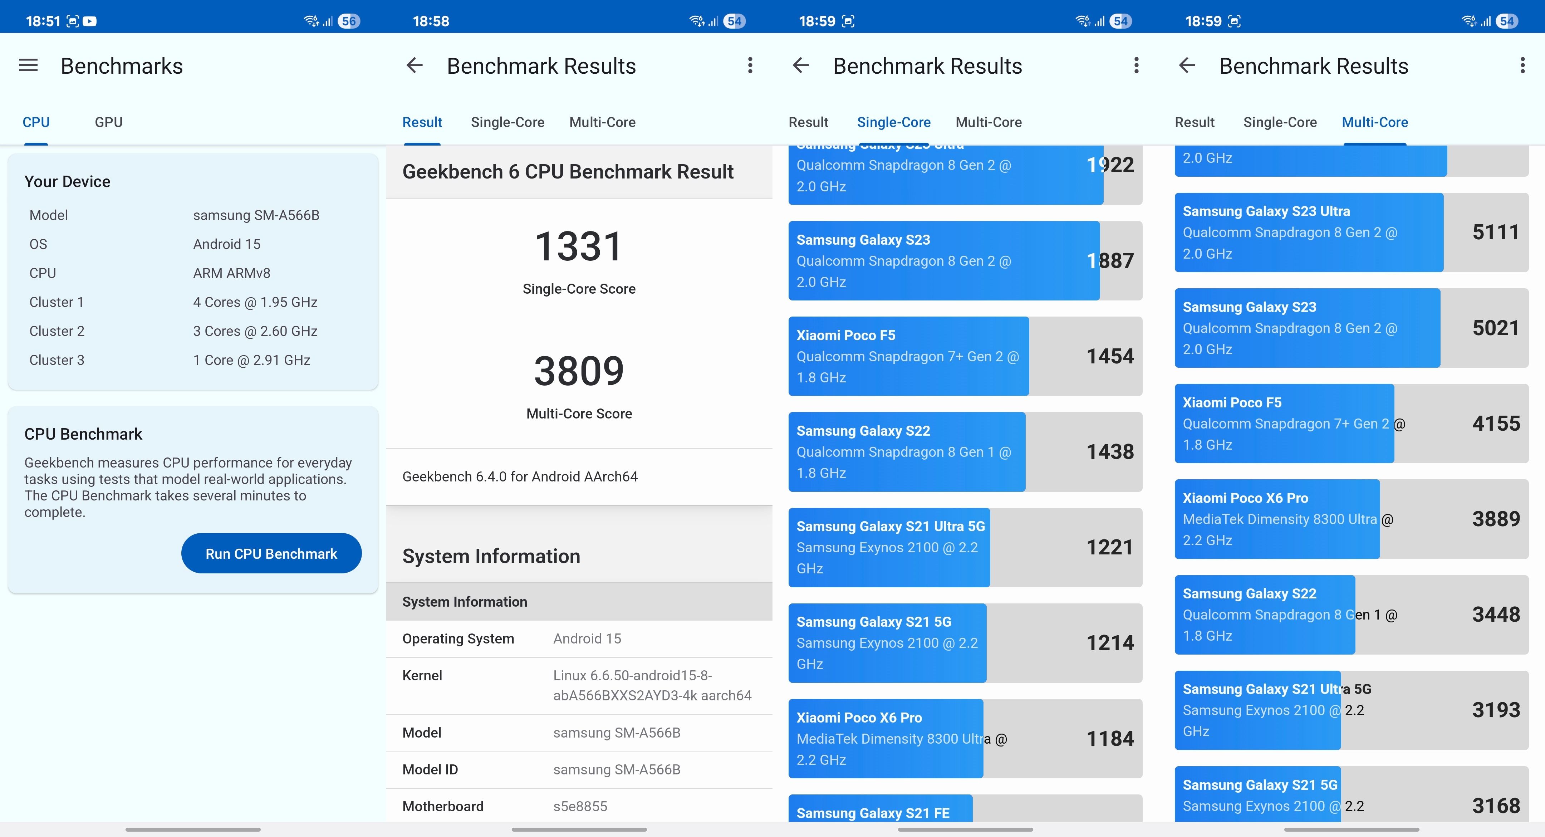Screen dimensions: 1545x837
Task: Select Samsung Galaxy S23 single-core entry 1887
Action: pyautogui.click(x=965, y=260)
